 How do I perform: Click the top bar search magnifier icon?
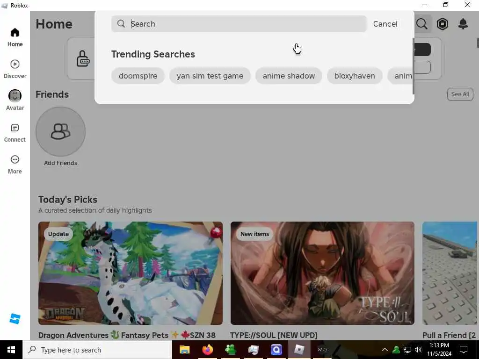tap(422, 24)
